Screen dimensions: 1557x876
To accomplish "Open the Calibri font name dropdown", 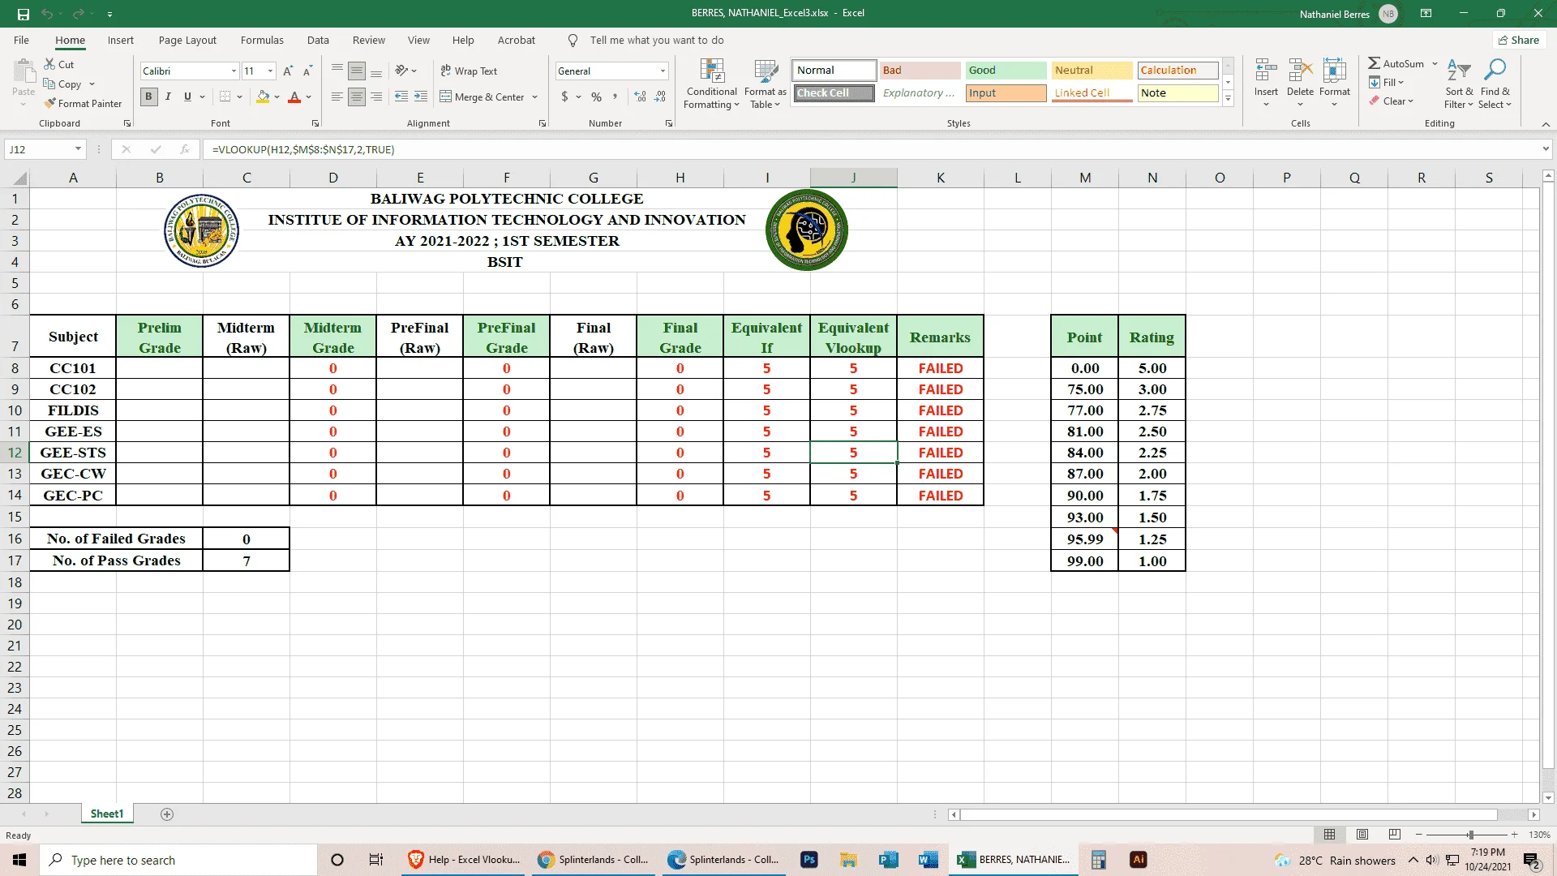I will tap(234, 71).
